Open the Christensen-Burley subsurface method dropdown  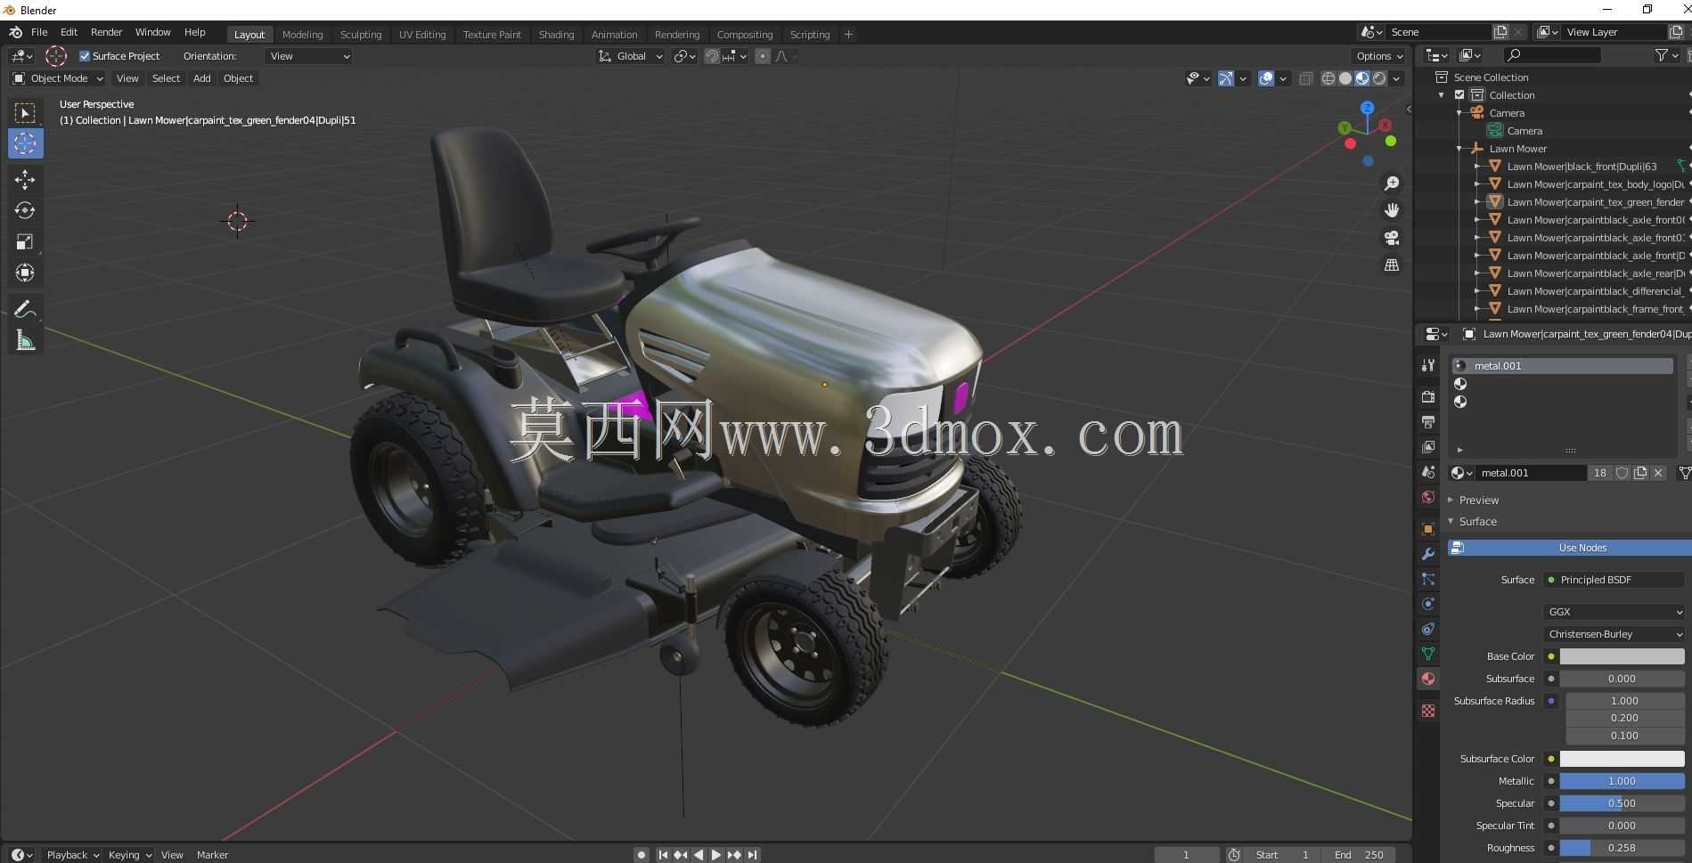tap(1614, 634)
